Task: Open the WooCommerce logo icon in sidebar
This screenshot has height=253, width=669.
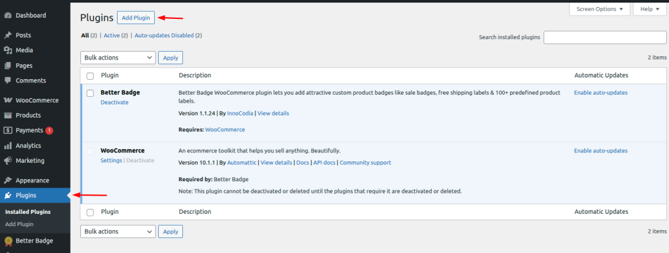Action: pyautogui.click(x=8, y=101)
